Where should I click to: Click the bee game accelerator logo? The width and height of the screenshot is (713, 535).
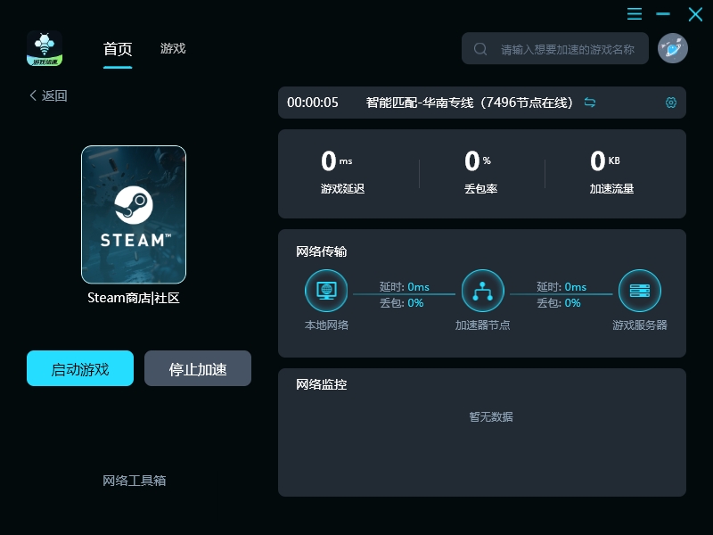tap(44, 48)
